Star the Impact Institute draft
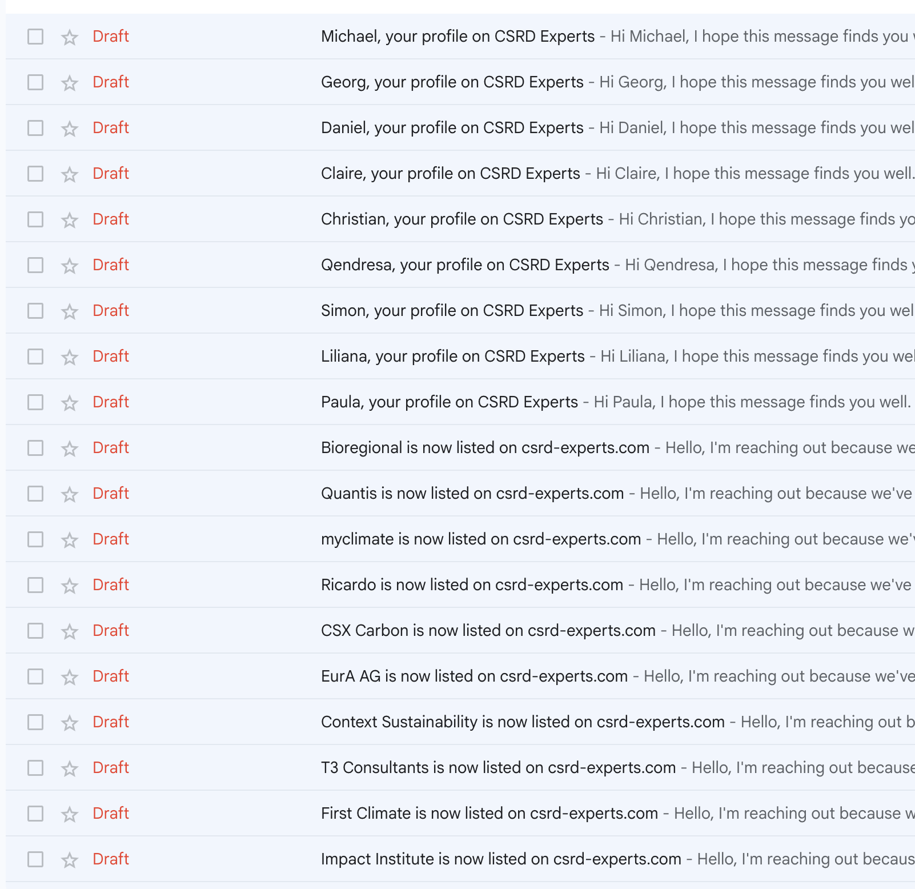This screenshot has width=915, height=889. click(70, 860)
